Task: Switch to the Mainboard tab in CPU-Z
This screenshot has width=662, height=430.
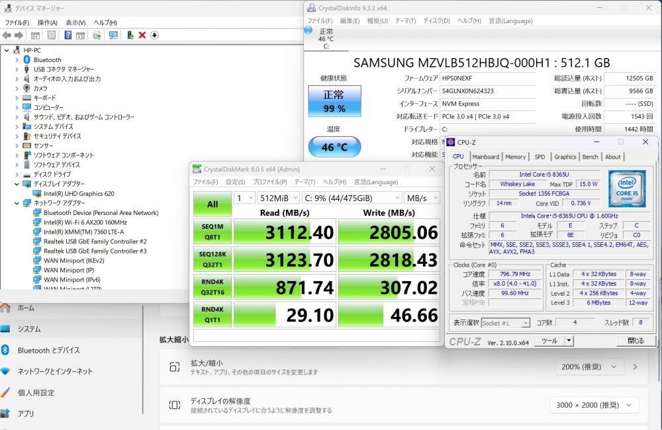Action: click(x=485, y=157)
